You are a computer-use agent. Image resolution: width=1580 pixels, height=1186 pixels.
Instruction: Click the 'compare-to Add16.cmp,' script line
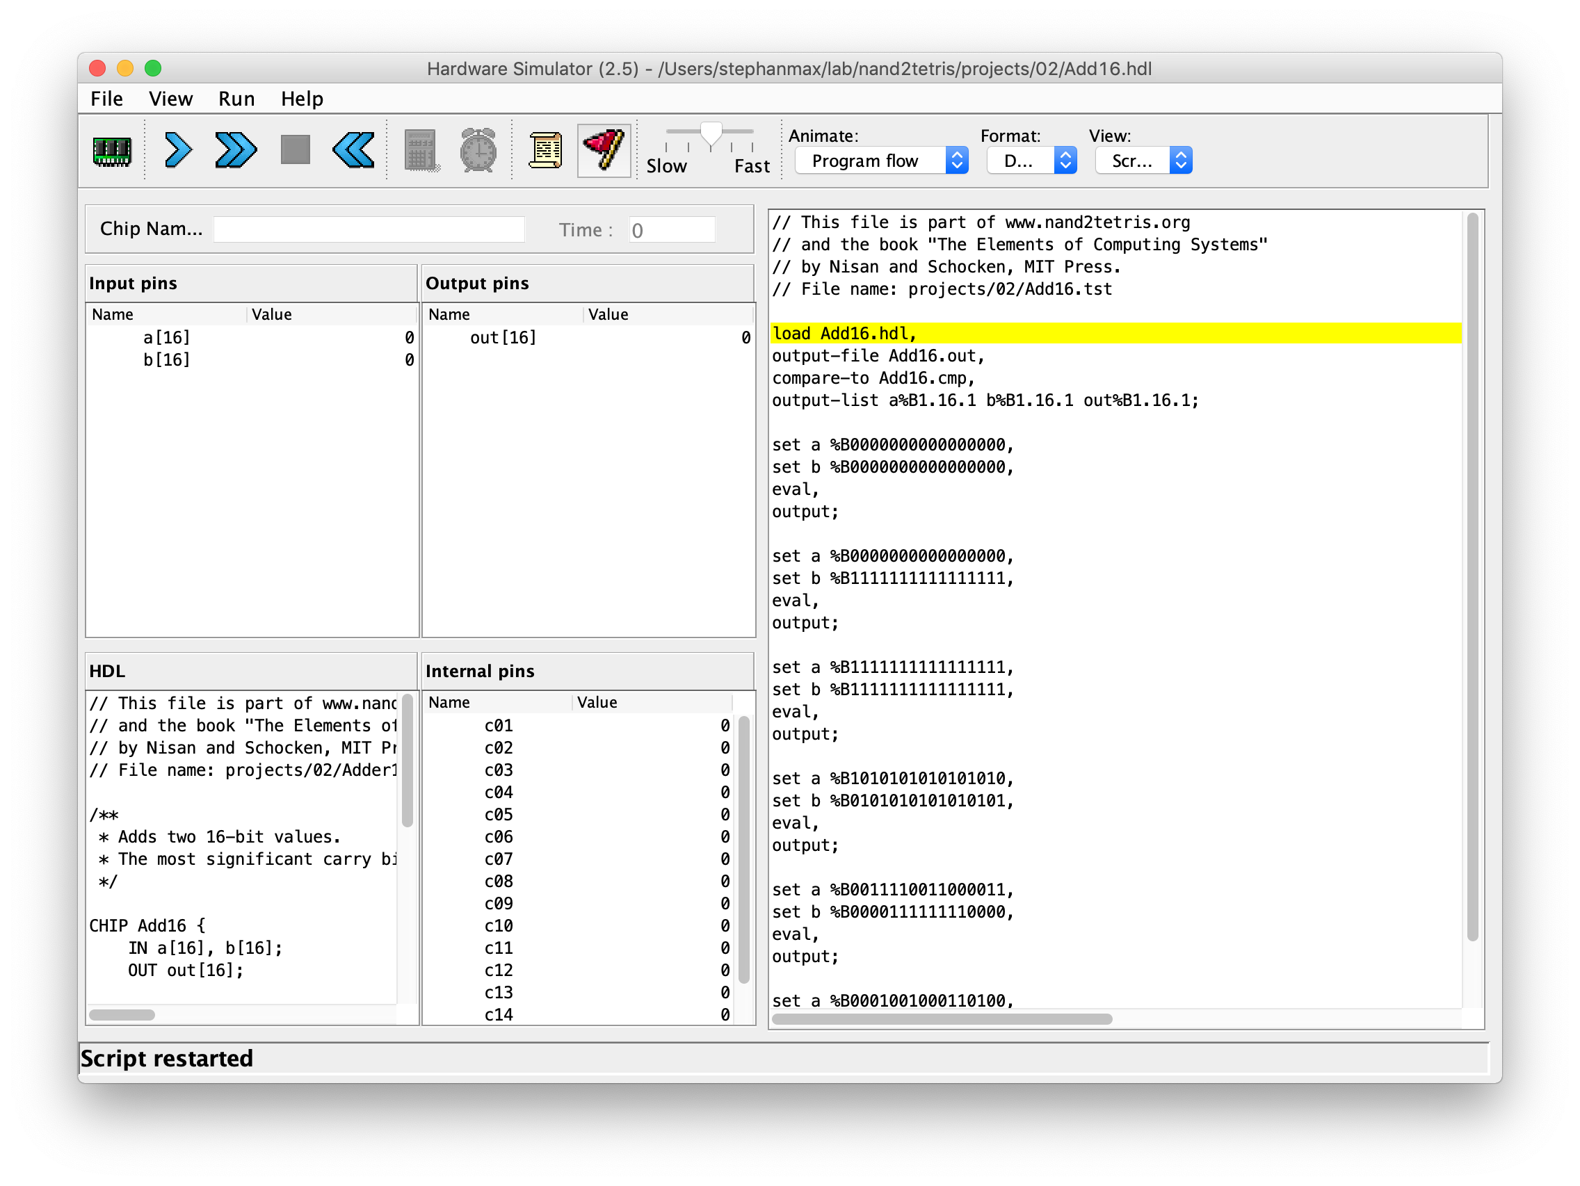tap(873, 377)
